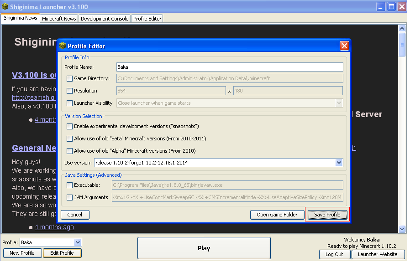Click the 'Version Selection:' group label

(85, 117)
